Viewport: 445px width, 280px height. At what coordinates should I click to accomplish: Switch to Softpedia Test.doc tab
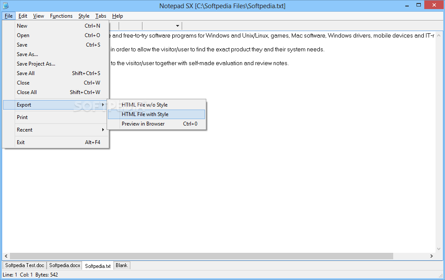(x=25, y=265)
